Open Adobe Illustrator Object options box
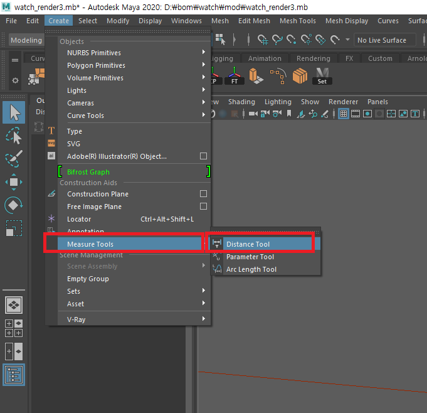Screen dimensions: 427x413 pos(203,156)
